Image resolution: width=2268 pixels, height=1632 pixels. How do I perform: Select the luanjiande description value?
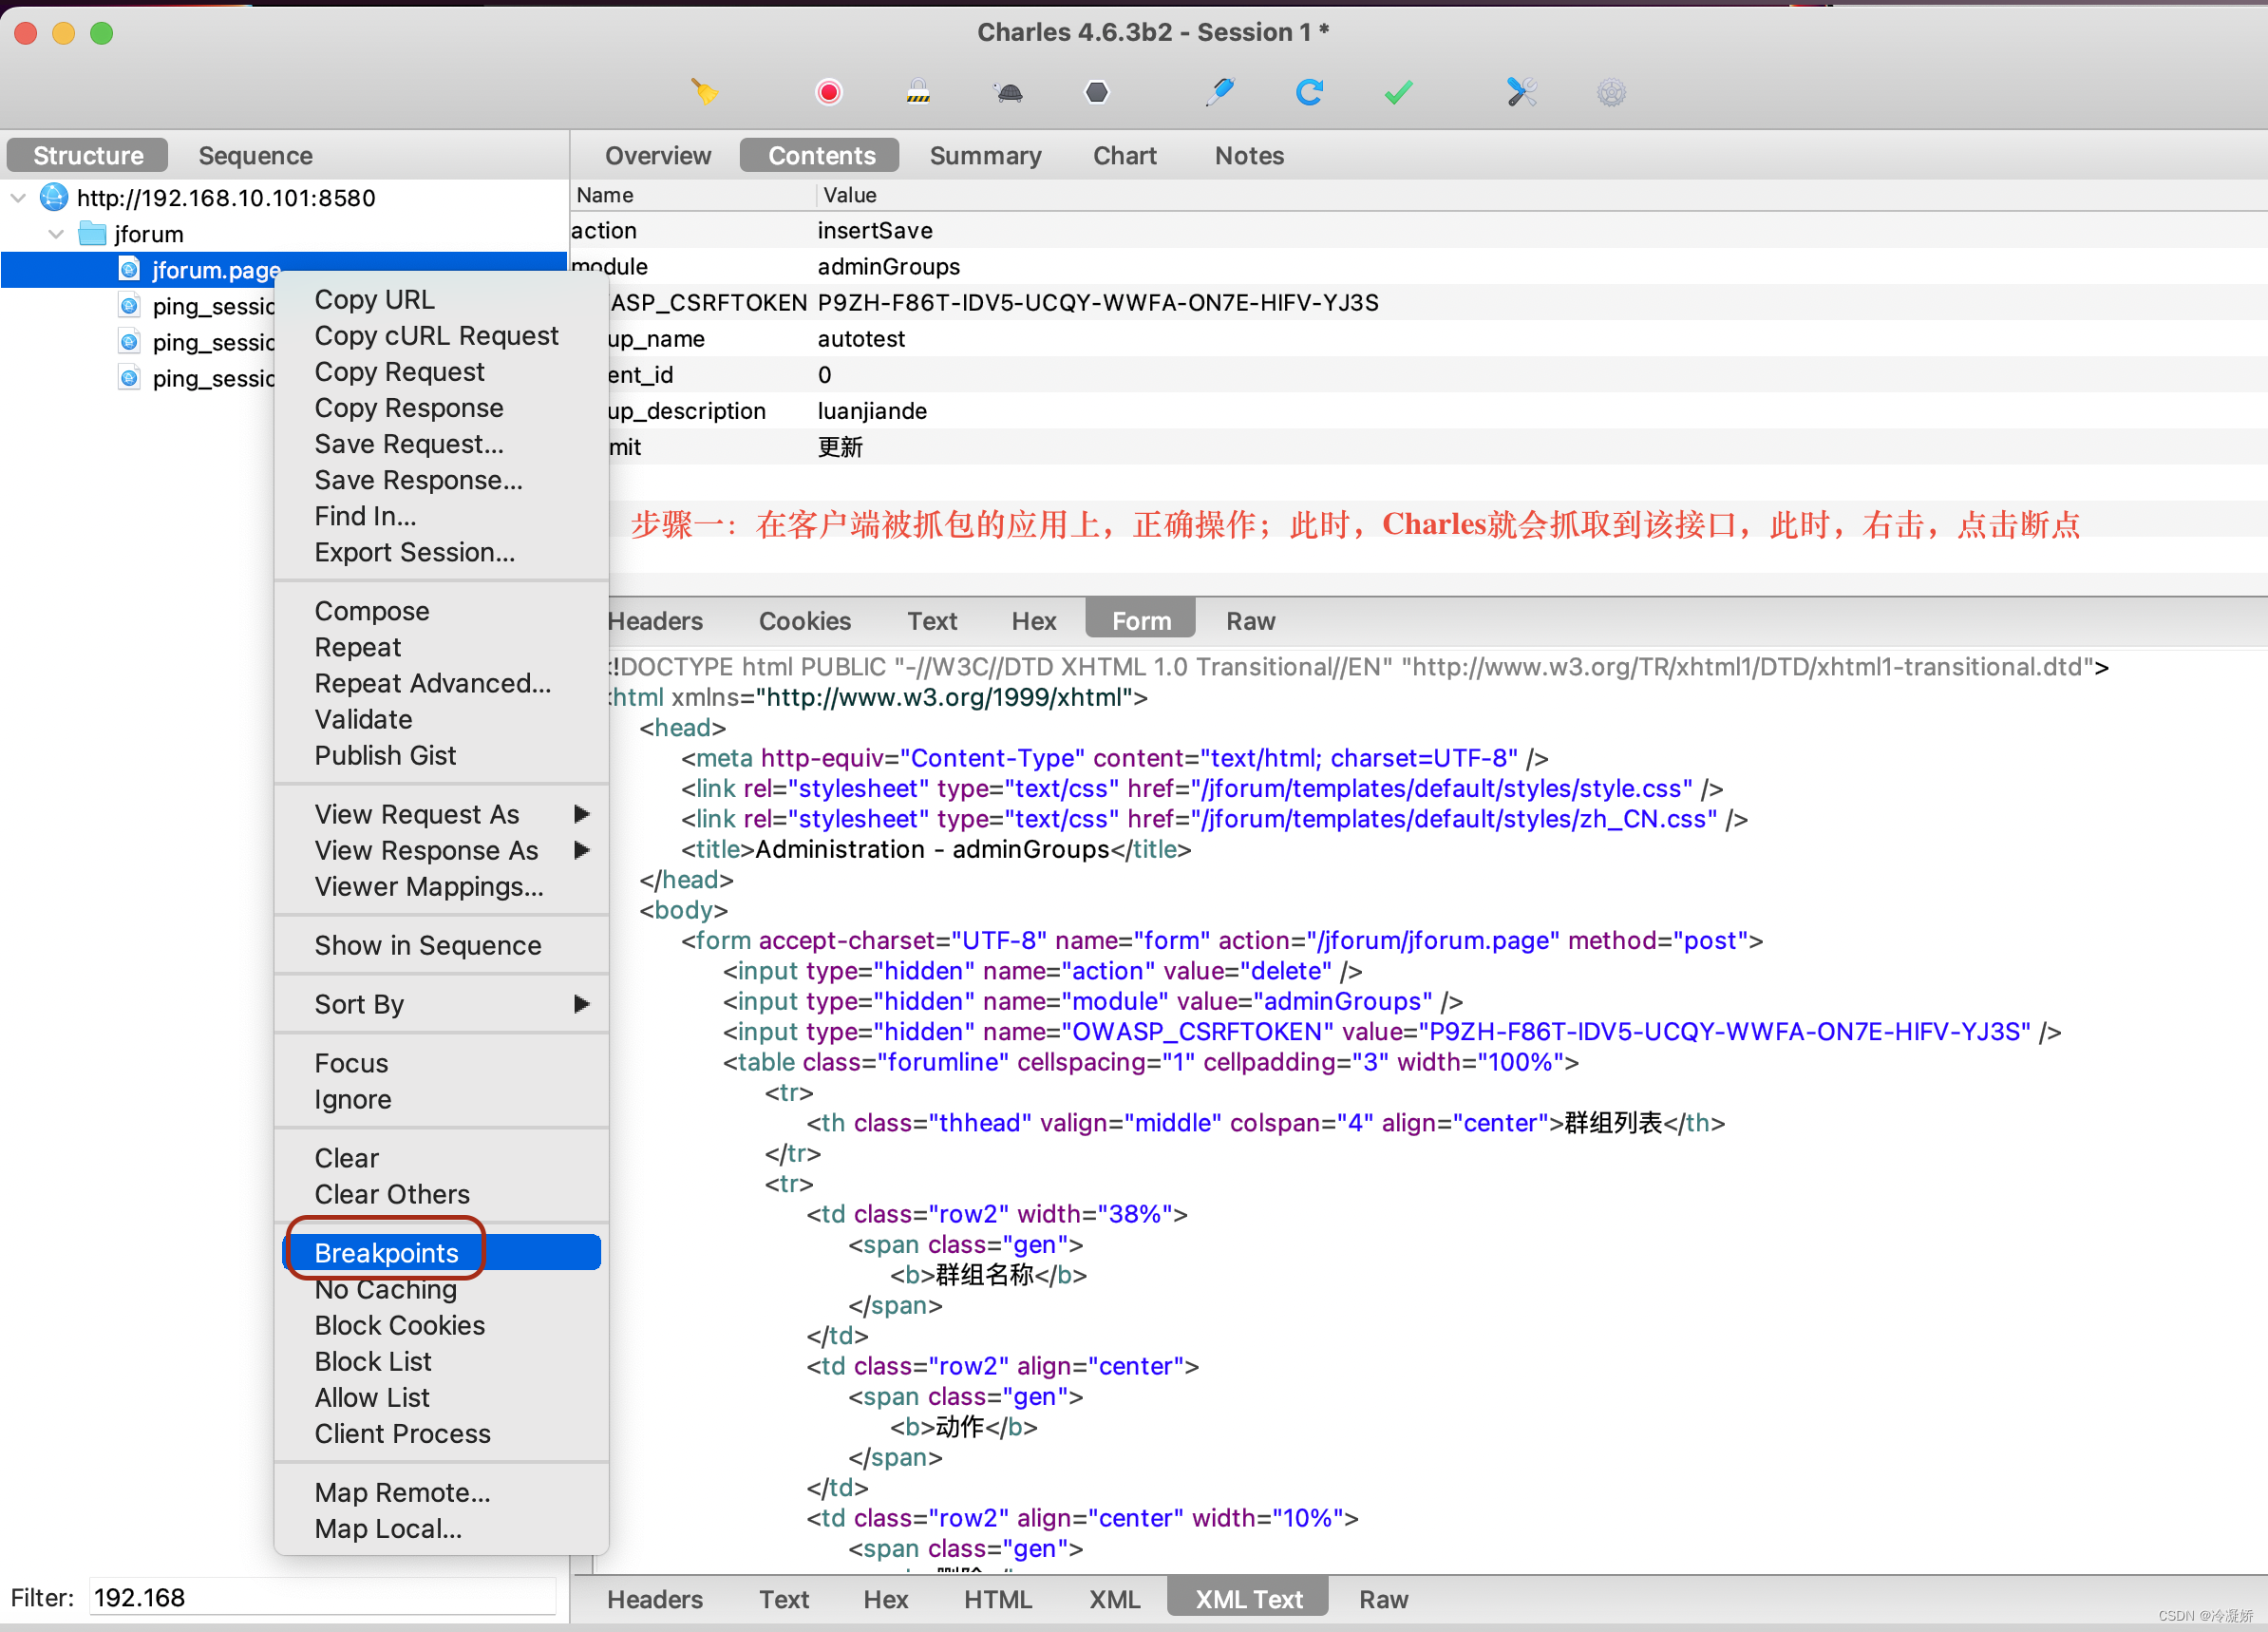click(872, 410)
